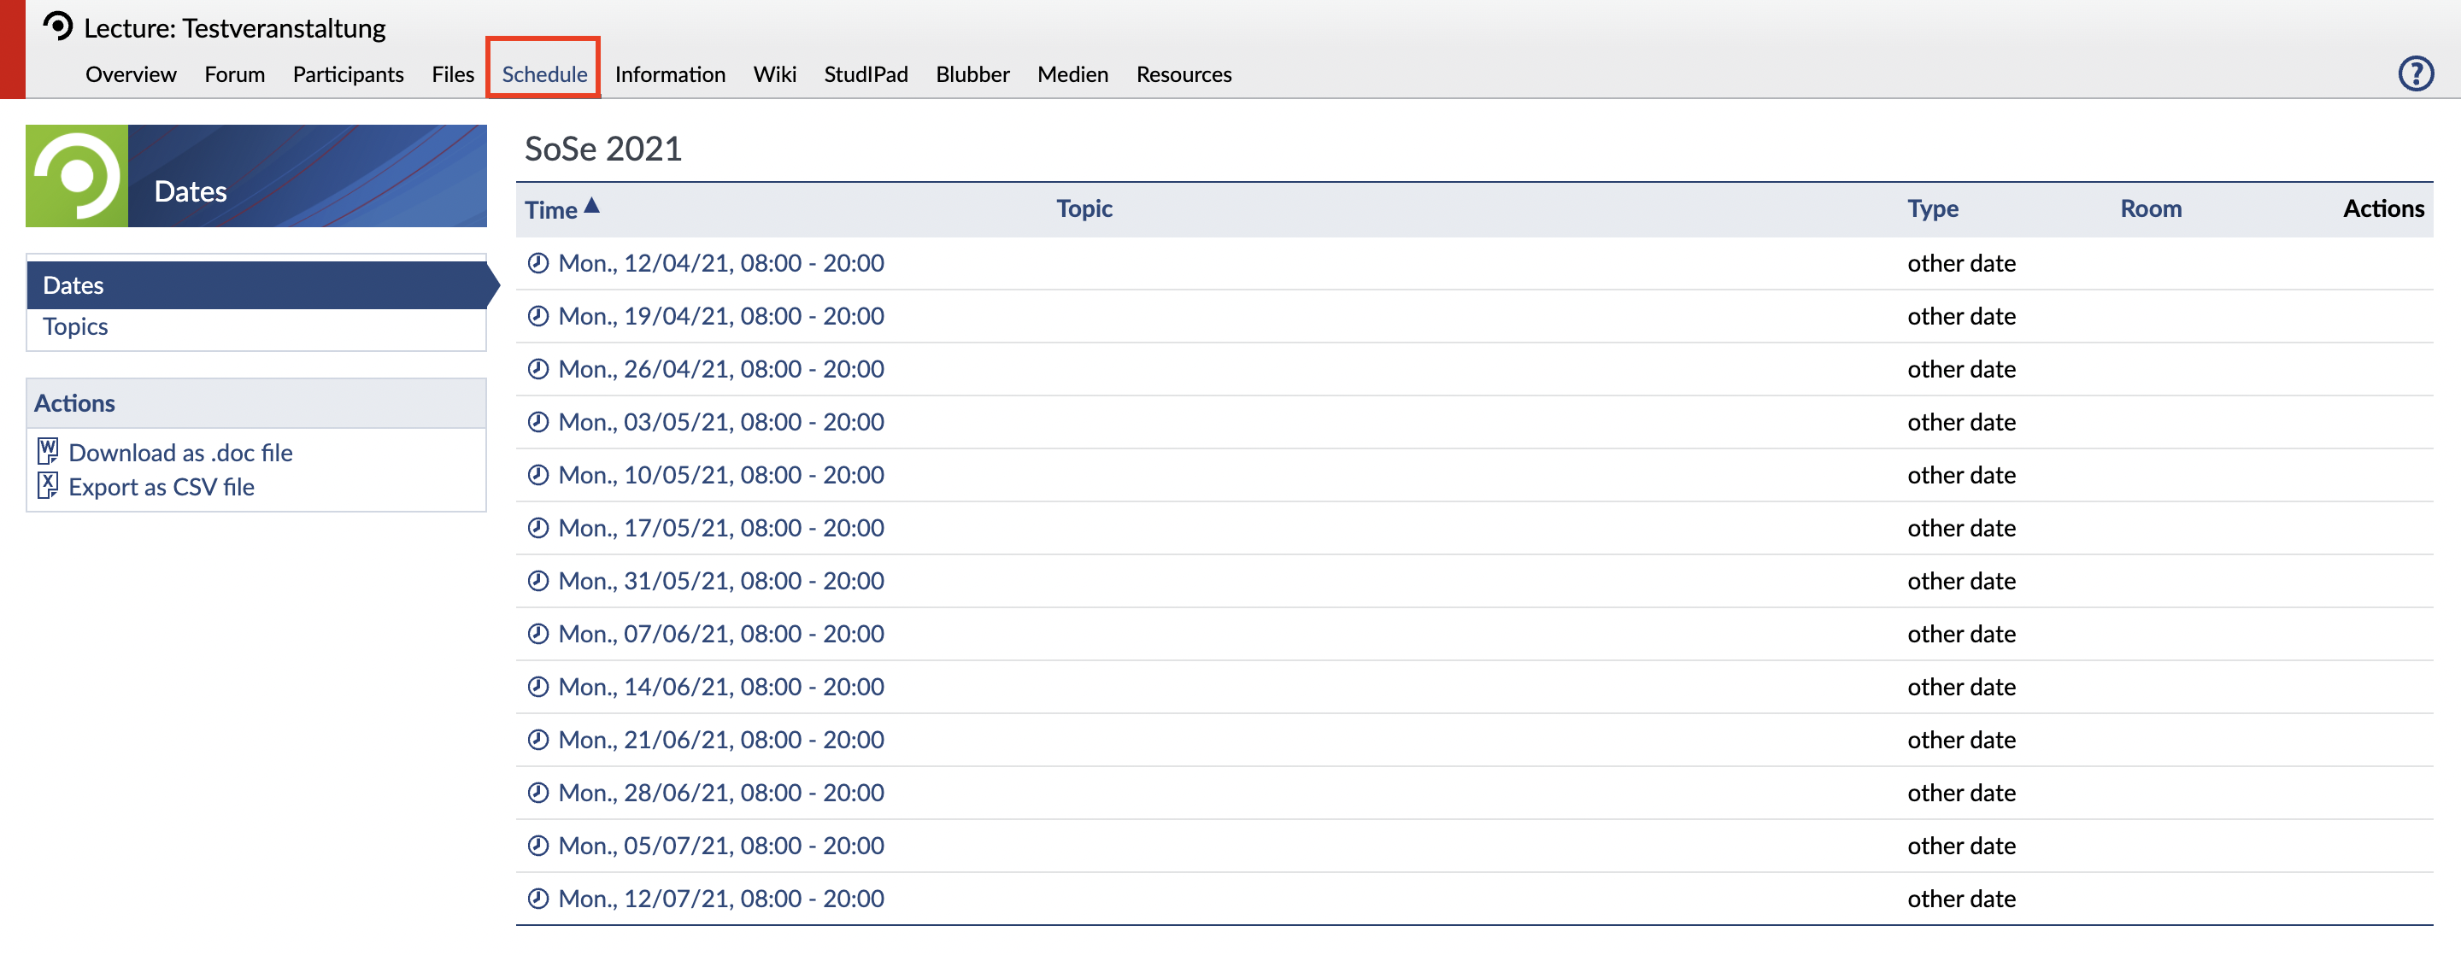The width and height of the screenshot is (2461, 955).
Task: Click clock icon for 03/05/21 date
Action: coord(539,421)
